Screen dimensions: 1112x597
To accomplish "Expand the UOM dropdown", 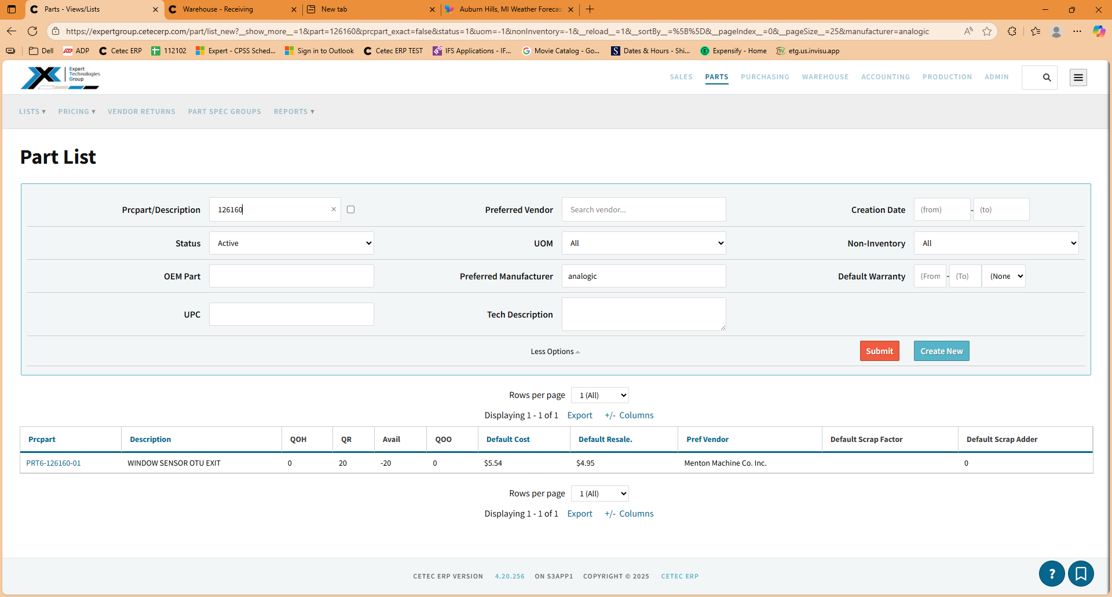I will (x=643, y=244).
